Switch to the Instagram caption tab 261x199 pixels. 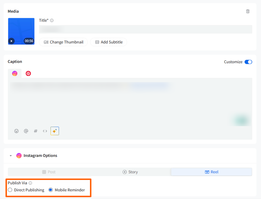[15, 73]
